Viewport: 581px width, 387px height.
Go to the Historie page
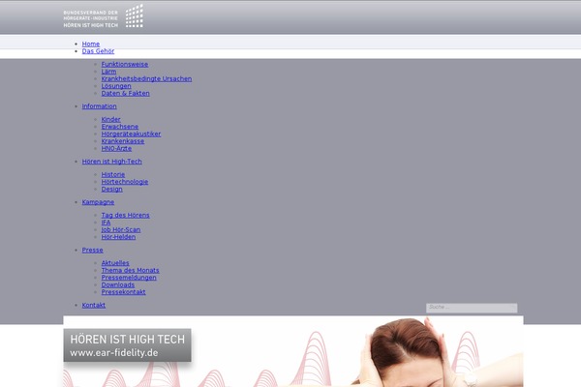point(113,174)
